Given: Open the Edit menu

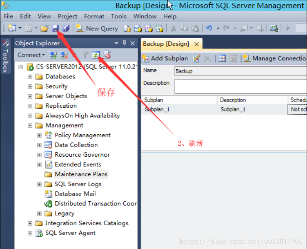Looking at the screenshot, I should pyautogui.click(x=25, y=16).
